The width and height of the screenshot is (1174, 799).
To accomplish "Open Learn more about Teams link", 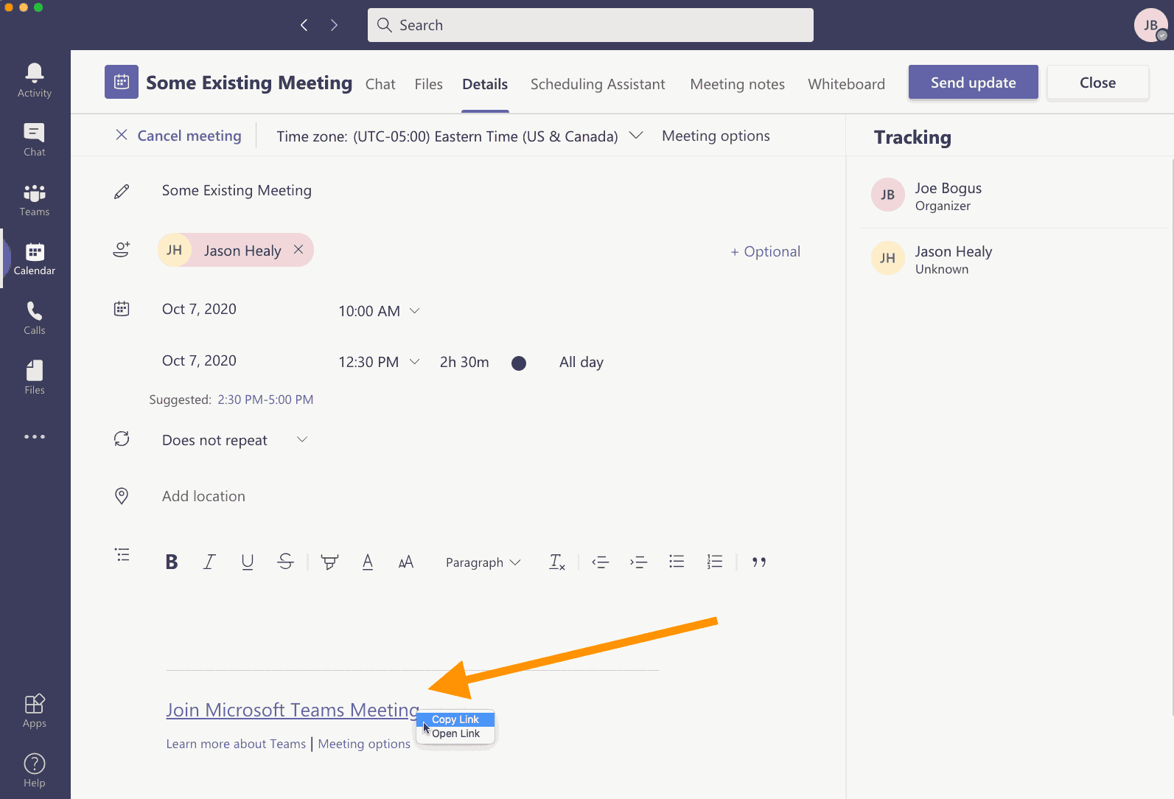I will coord(236,744).
